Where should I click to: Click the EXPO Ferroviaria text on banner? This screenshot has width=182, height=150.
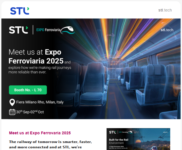[48, 30]
